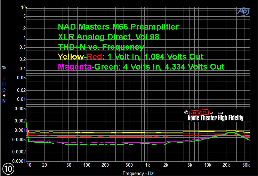Click the "50k" frequency tick label
Screen dimensions: 258x176
coord(246,165)
